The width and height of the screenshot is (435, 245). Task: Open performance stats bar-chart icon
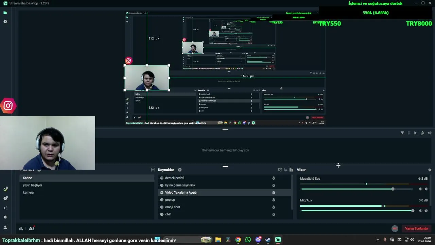coord(21,229)
